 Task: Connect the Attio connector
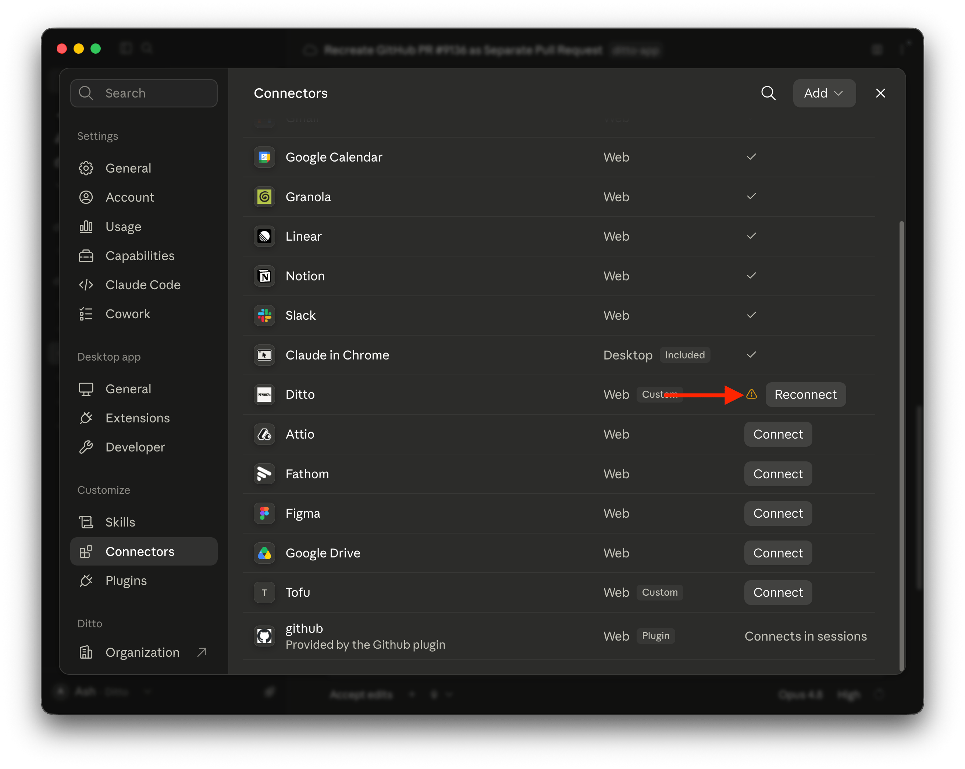point(778,434)
